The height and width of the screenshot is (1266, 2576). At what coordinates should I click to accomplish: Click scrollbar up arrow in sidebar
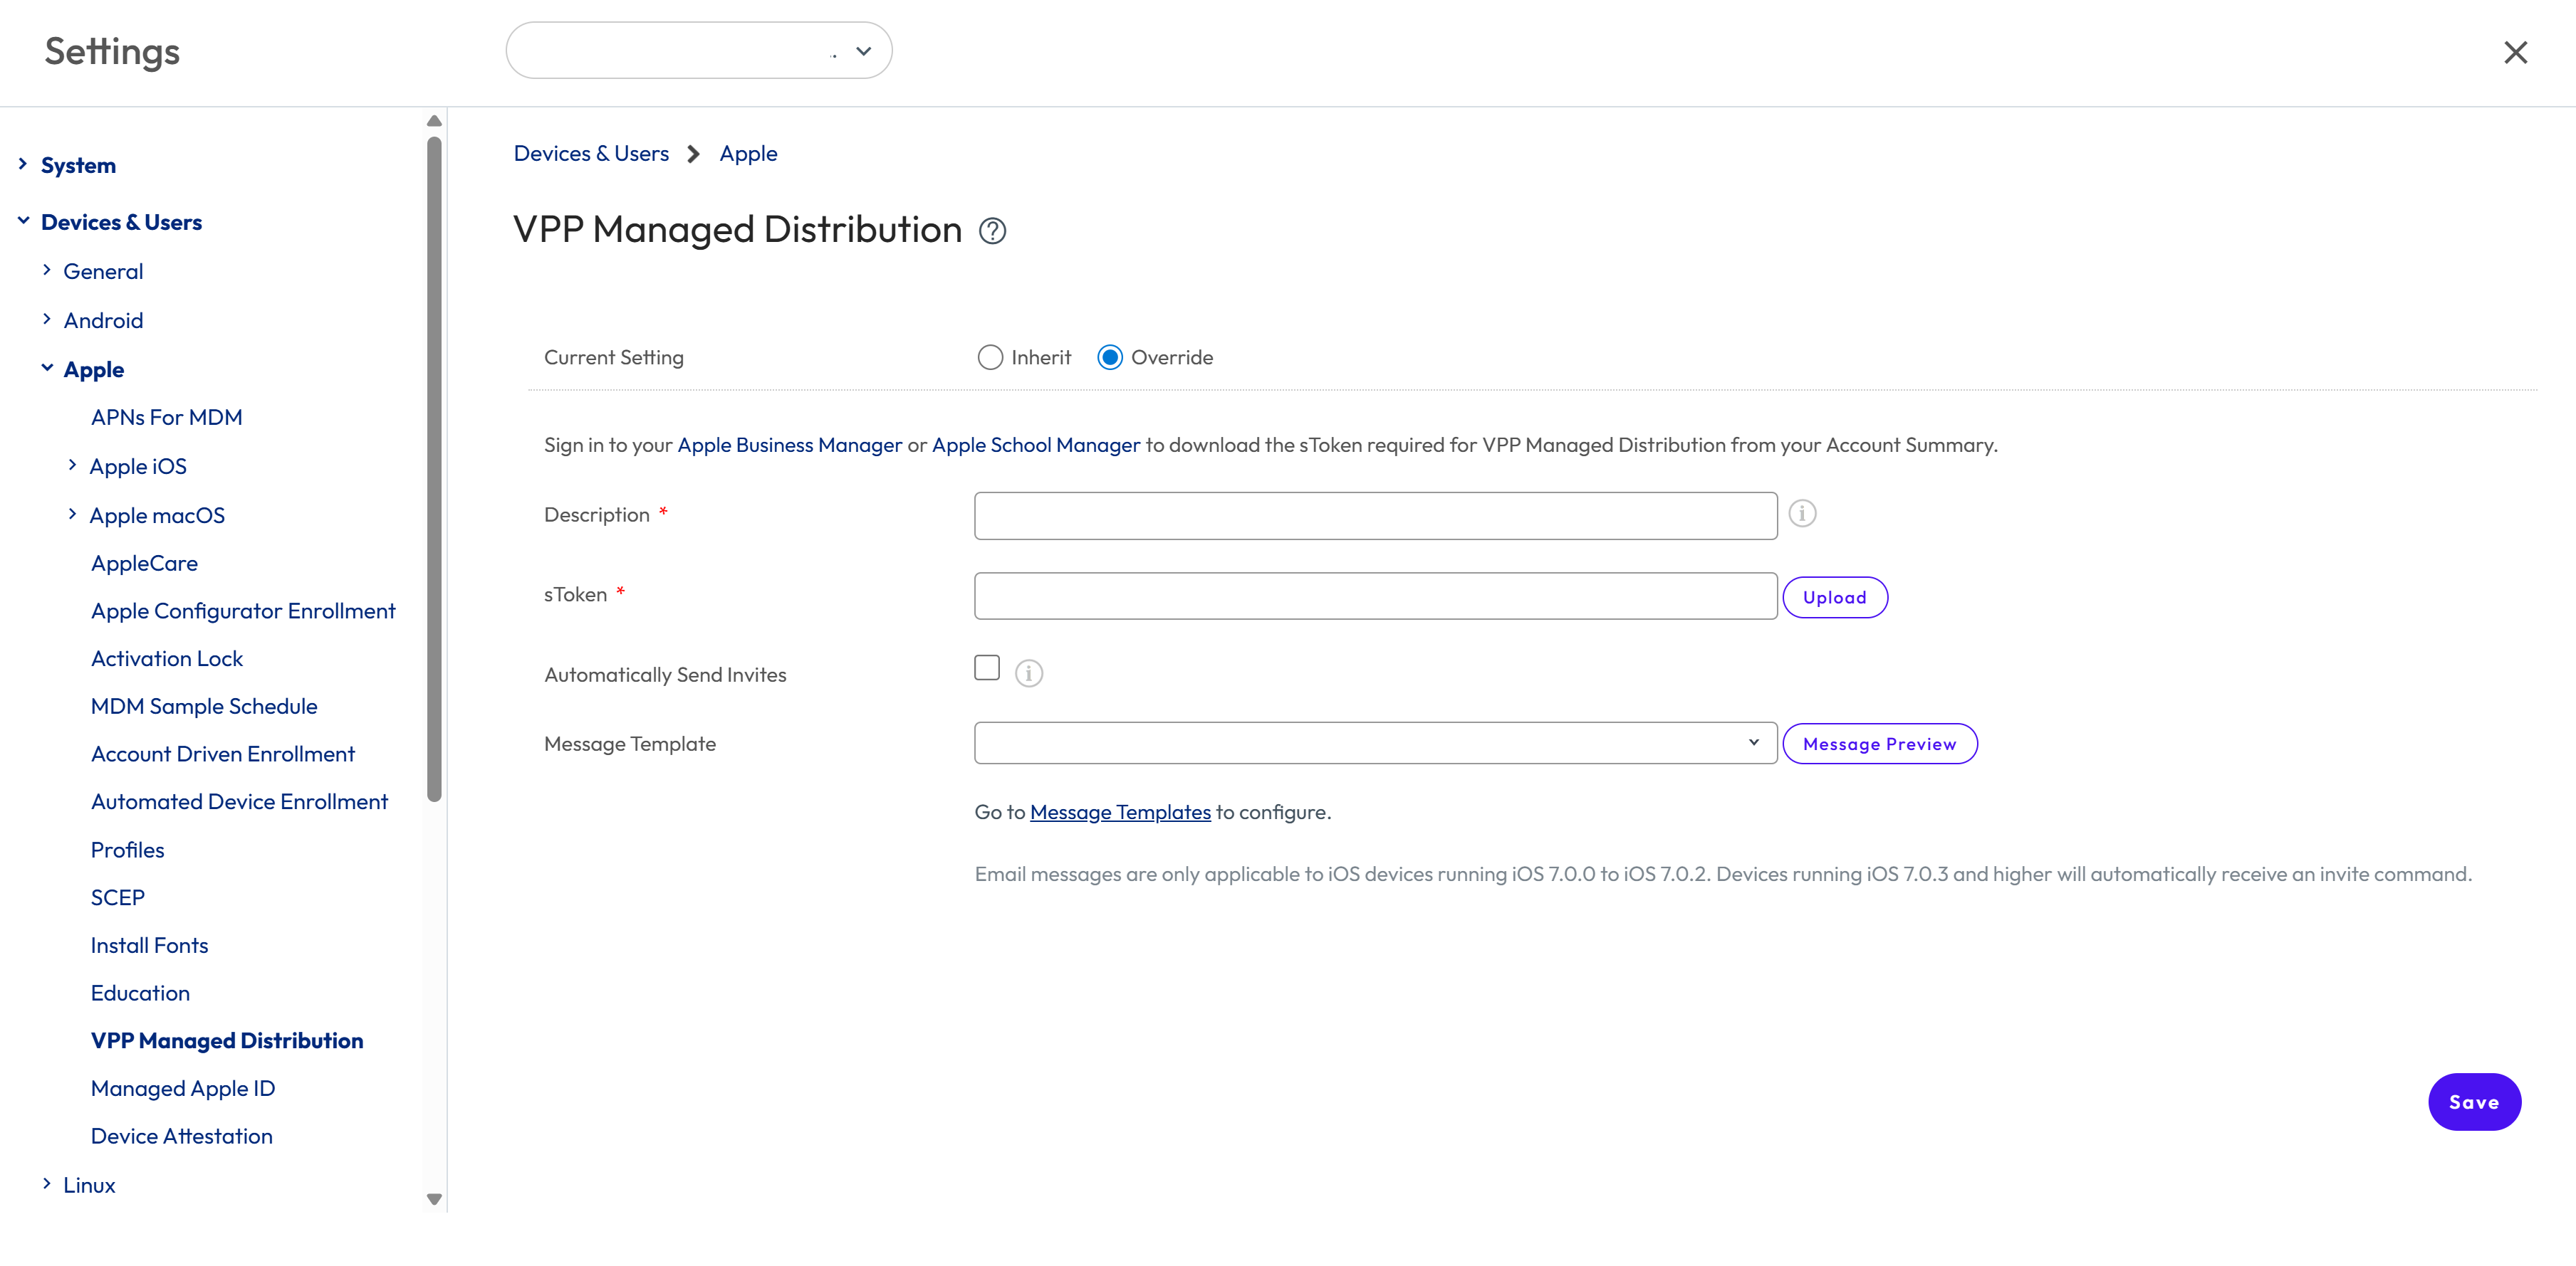pos(434,121)
